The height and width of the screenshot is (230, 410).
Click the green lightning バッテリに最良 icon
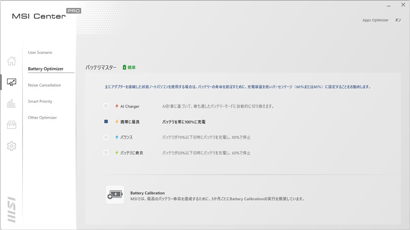click(117, 153)
